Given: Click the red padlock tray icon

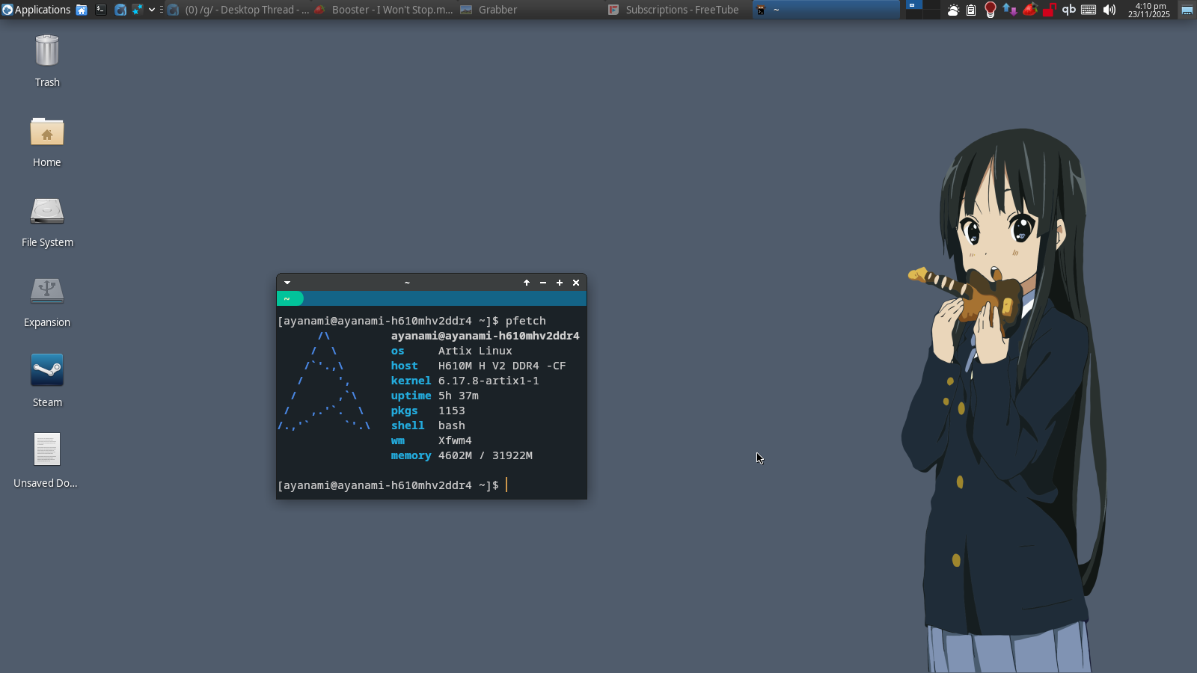Looking at the screenshot, I should tap(1050, 10).
